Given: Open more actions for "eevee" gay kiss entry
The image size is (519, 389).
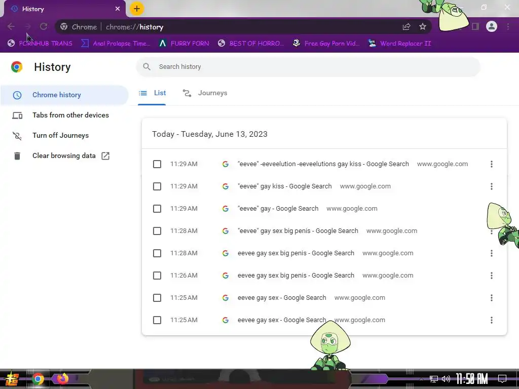Looking at the screenshot, I should point(492,186).
